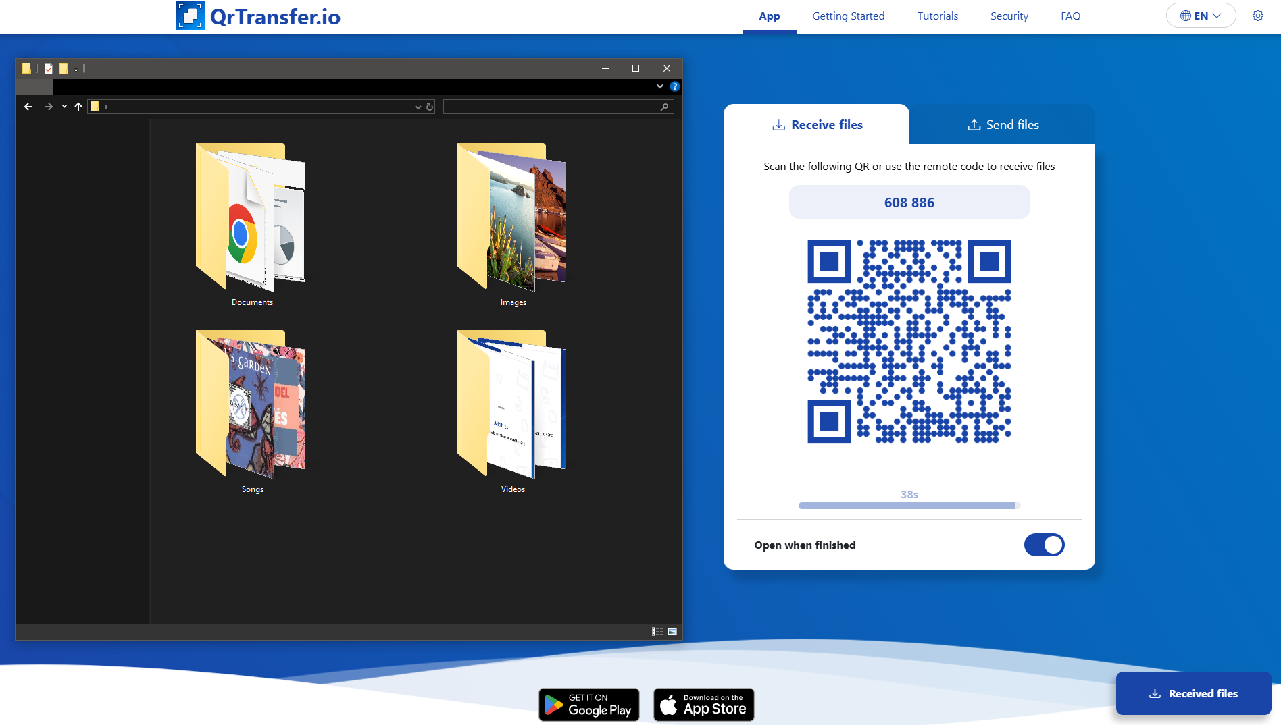Open the Explorer help question mark
The width and height of the screenshot is (1281, 725).
(674, 86)
